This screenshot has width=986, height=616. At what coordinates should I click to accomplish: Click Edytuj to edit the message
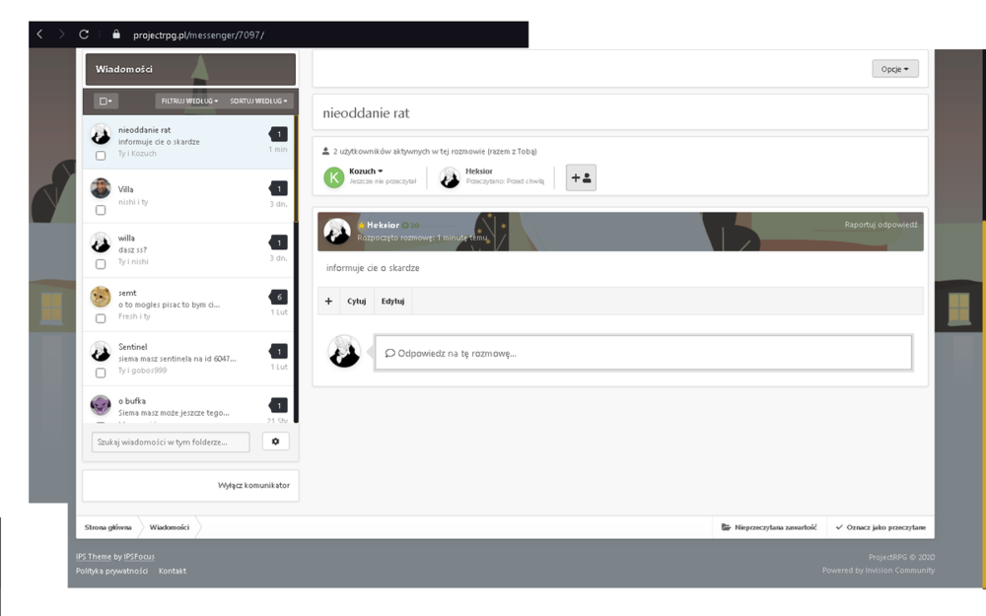pyautogui.click(x=392, y=301)
